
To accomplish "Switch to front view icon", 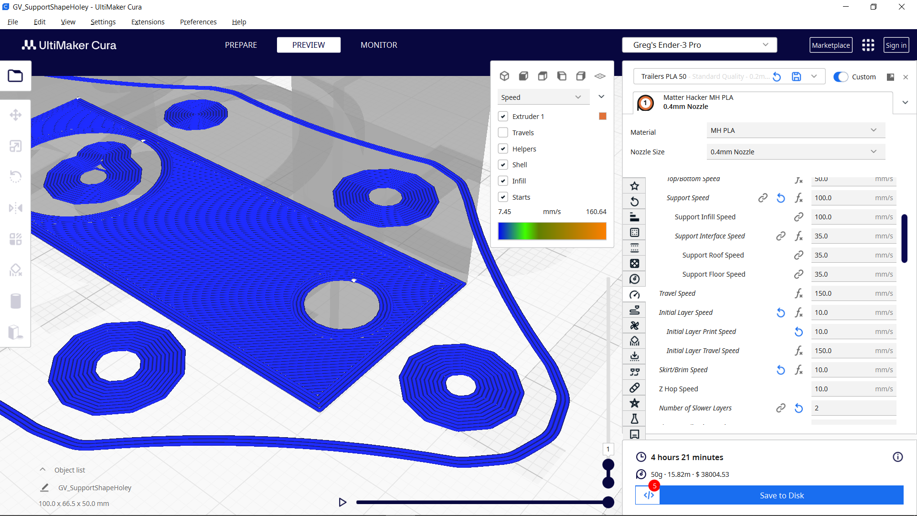I will [523, 76].
